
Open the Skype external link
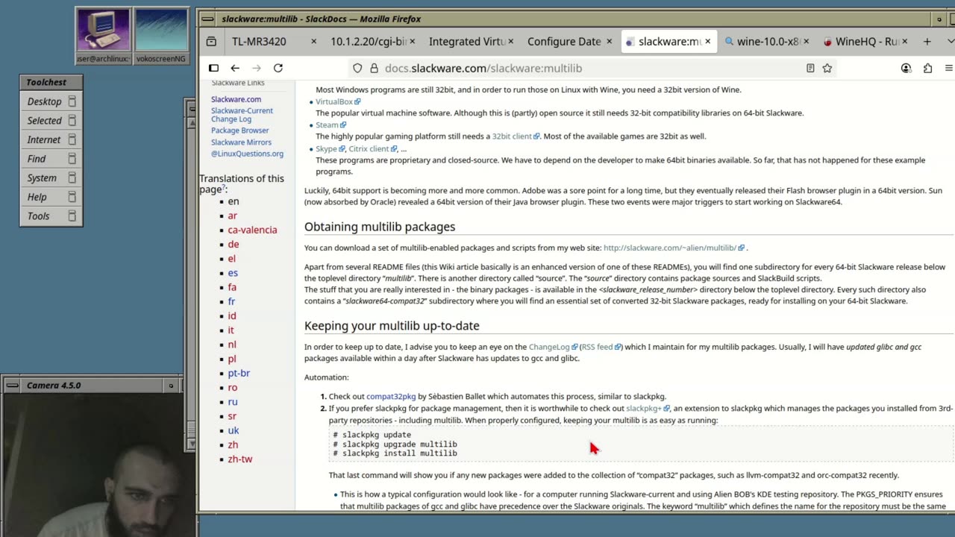coord(329,148)
